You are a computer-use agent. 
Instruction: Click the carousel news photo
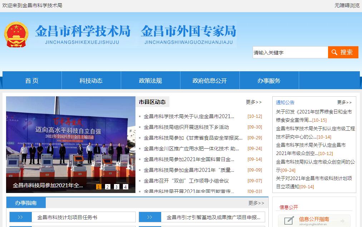[70, 140]
